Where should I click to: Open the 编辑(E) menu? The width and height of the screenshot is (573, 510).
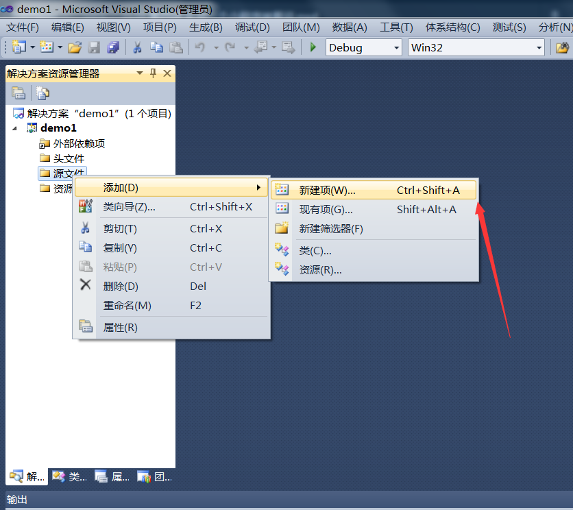(68, 27)
